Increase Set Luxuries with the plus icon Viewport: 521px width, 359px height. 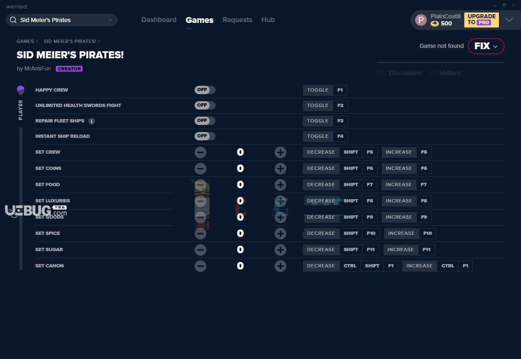(x=281, y=201)
